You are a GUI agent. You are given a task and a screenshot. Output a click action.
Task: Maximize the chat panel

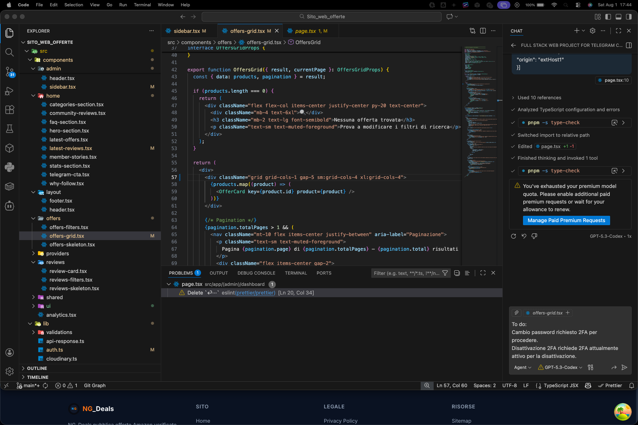[618, 31]
